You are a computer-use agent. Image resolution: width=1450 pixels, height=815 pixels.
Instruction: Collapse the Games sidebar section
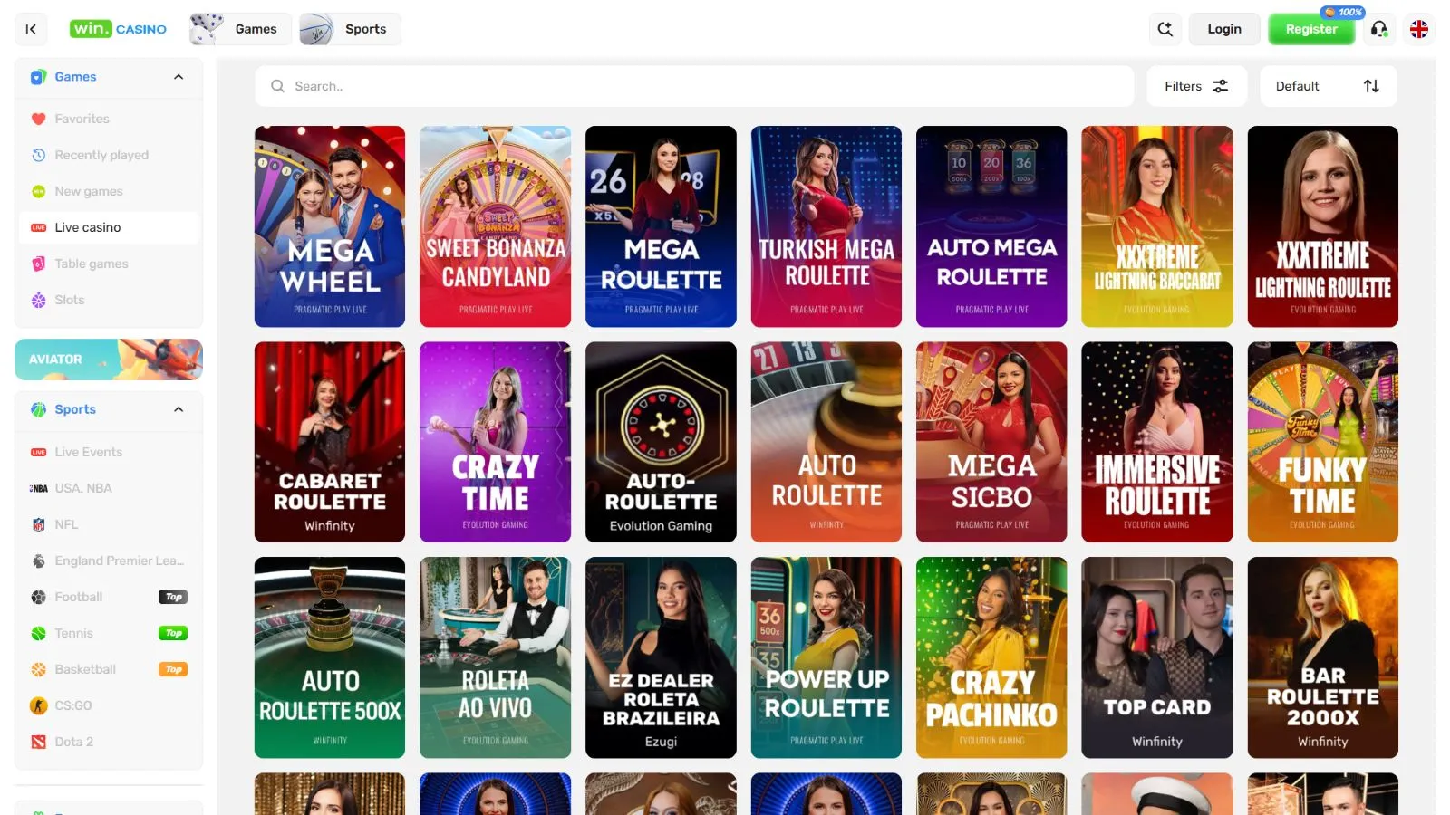click(179, 77)
